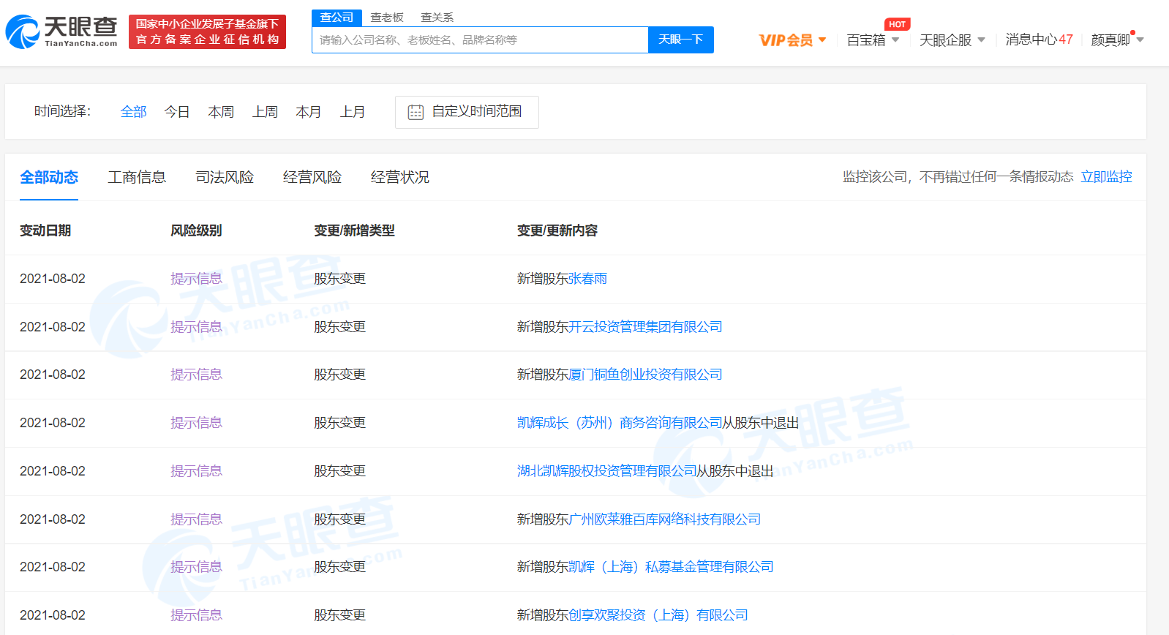
Task: Expand the 百宝箱 dropdown menu
Action: pyautogui.click(x=873, y=40)
